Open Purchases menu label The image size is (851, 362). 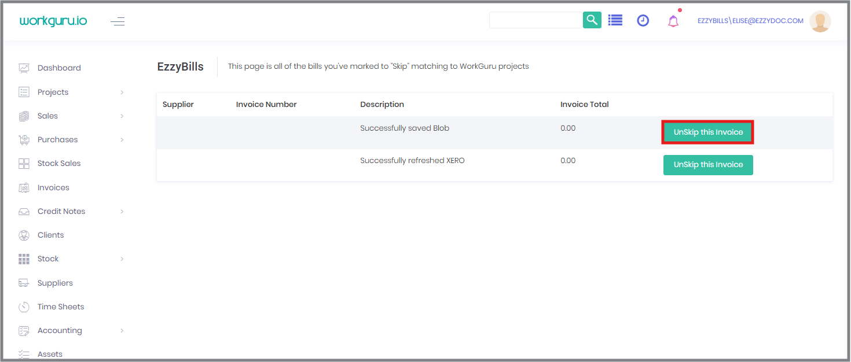coord(57,140)
